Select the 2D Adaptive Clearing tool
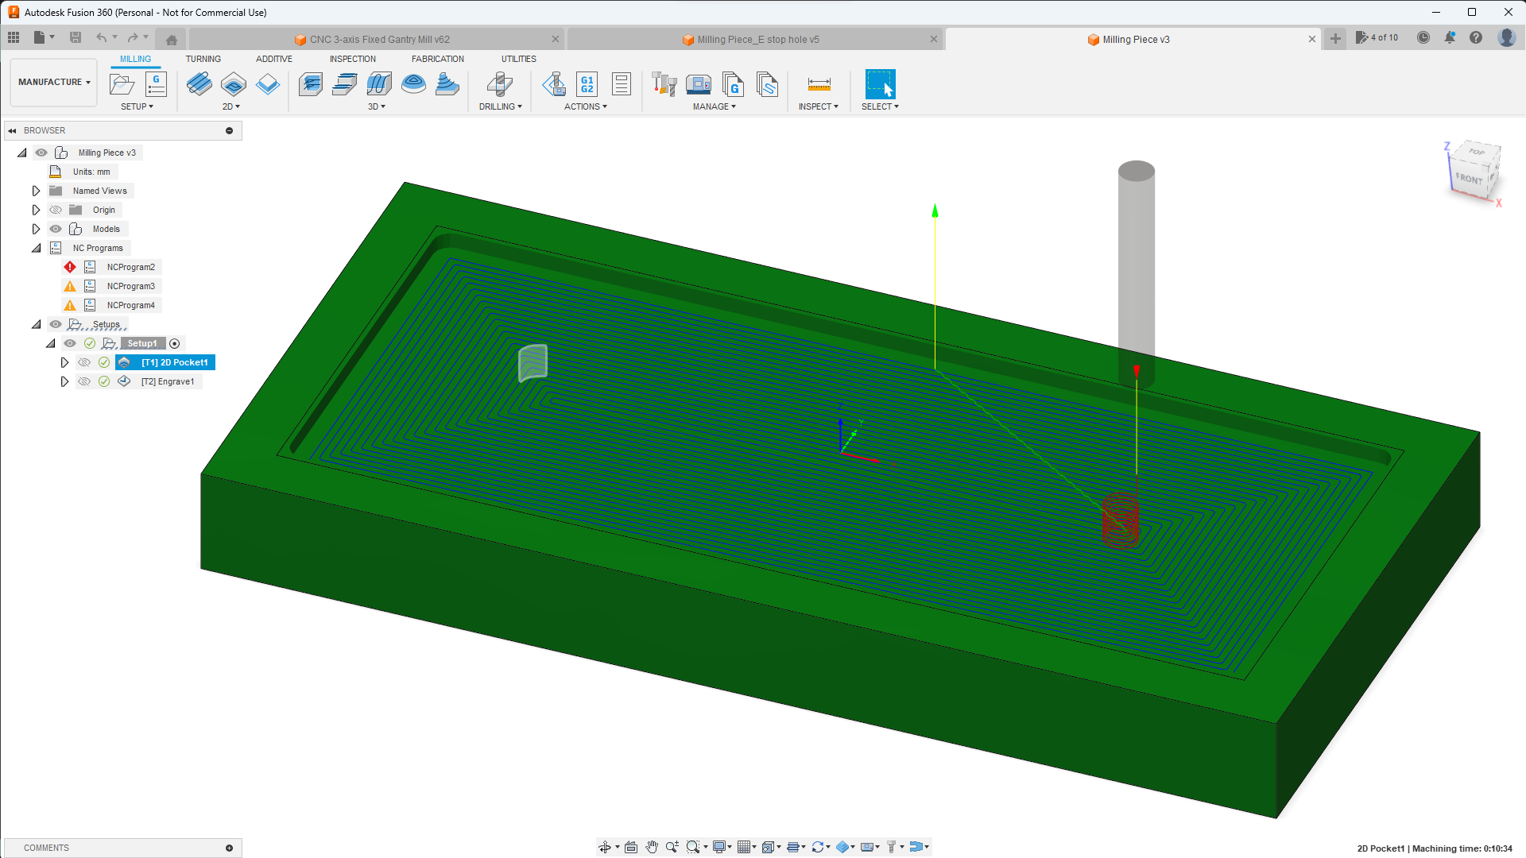The height and width of the screenshot is (858, 1526). [x=199, y=84]
